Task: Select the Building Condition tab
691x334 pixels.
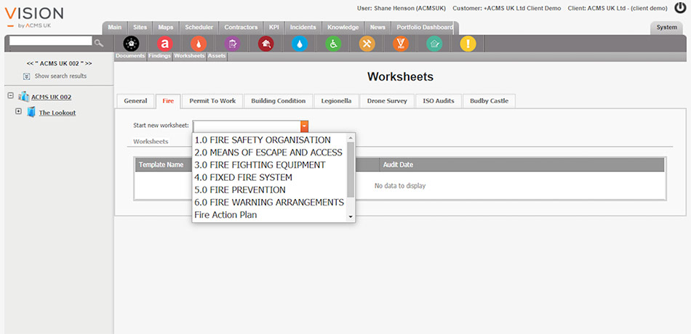Action: (278, 101)
